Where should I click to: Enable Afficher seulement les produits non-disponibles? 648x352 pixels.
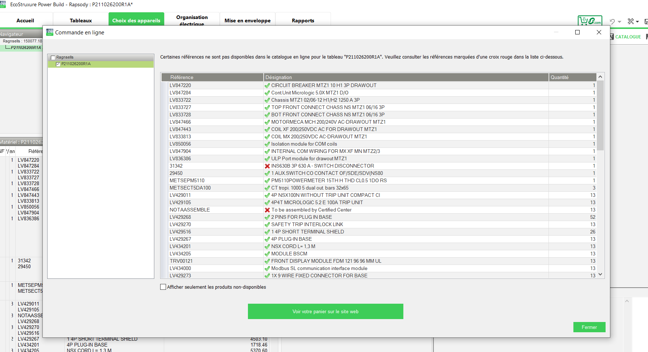(x=163, y=287)
